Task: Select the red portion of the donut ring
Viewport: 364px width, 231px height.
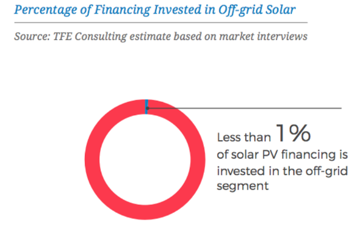Action: 93,160
